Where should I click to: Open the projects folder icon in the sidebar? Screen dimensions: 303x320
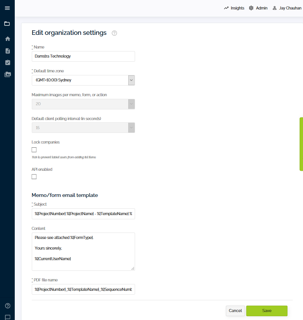(x=7, y=24)
